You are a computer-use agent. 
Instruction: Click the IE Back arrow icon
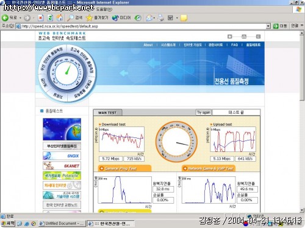click(5, 18)
